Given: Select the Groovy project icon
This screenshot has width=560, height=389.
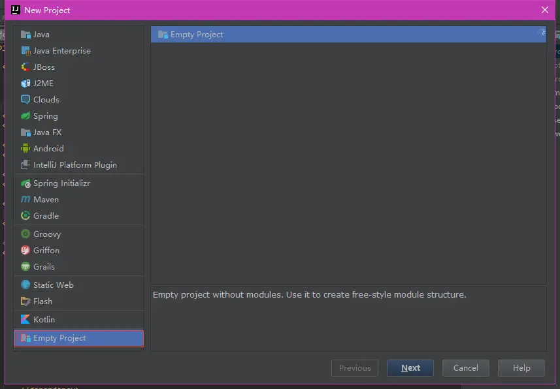Looking at the screenshot, I should (26, 234).
